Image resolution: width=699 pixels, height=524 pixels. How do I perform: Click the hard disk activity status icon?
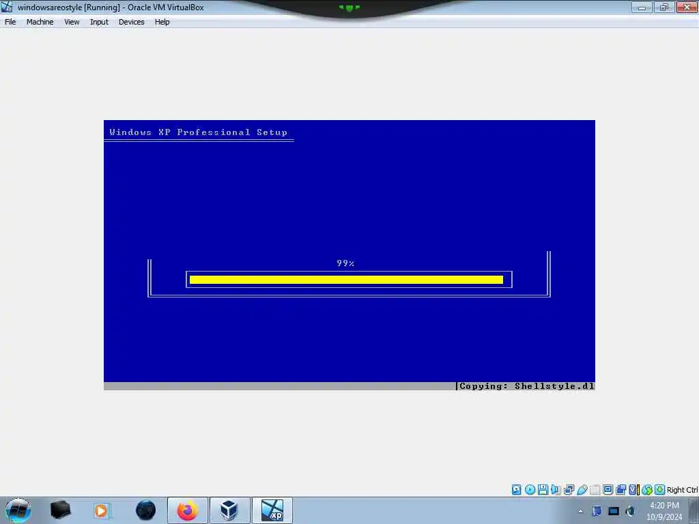click(516, 490)
